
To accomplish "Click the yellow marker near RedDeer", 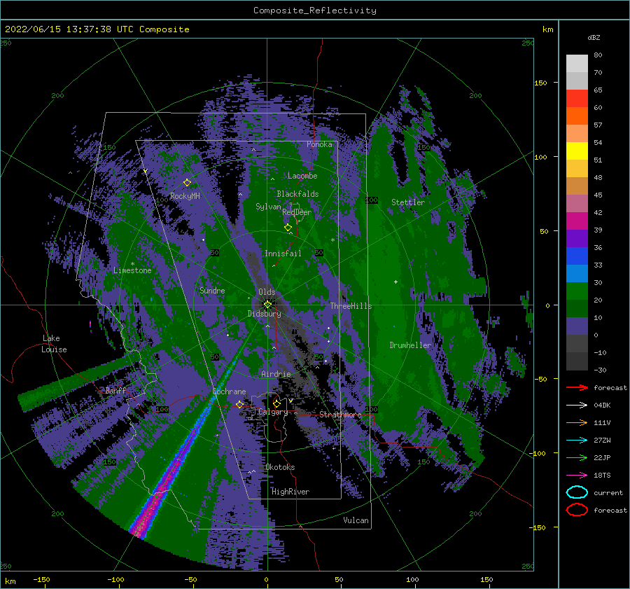I will pyautogui.click(x=288, y=228).
